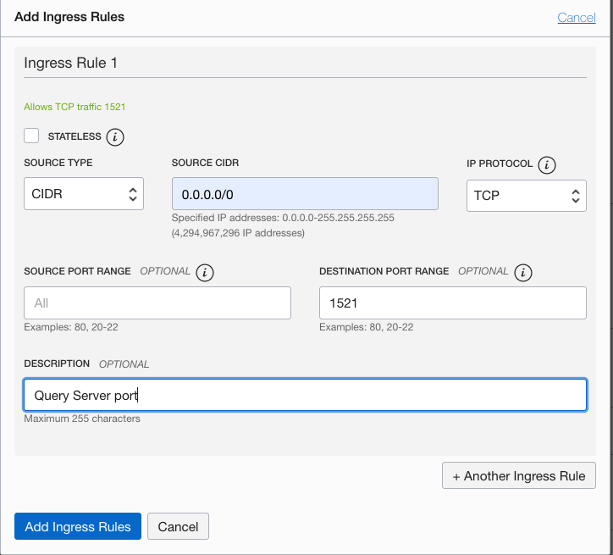This screenshot has width=613, height=555.
Task: Click the green Allows TCP traffic text
Action: pos(75,107)
